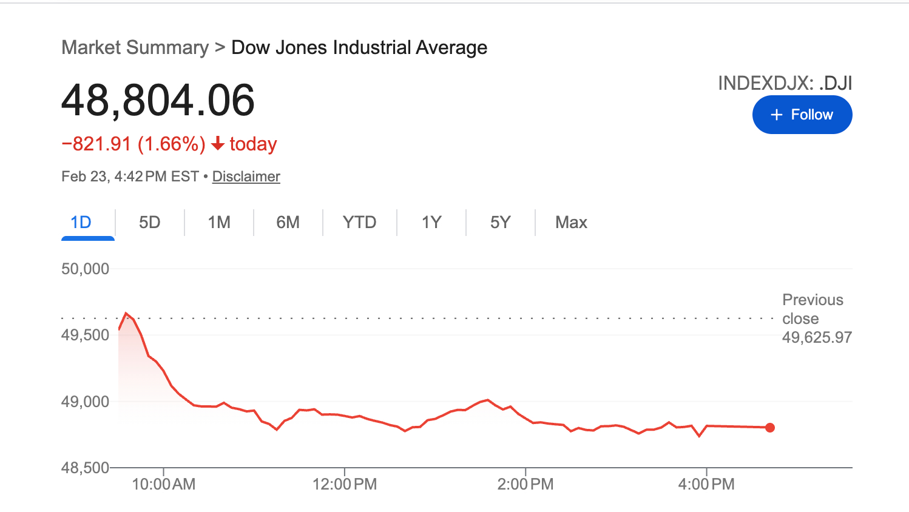The height and width of the screenshot is (512, 909).
Task: Select the 1D time range tab
Action: coord(81,223)
